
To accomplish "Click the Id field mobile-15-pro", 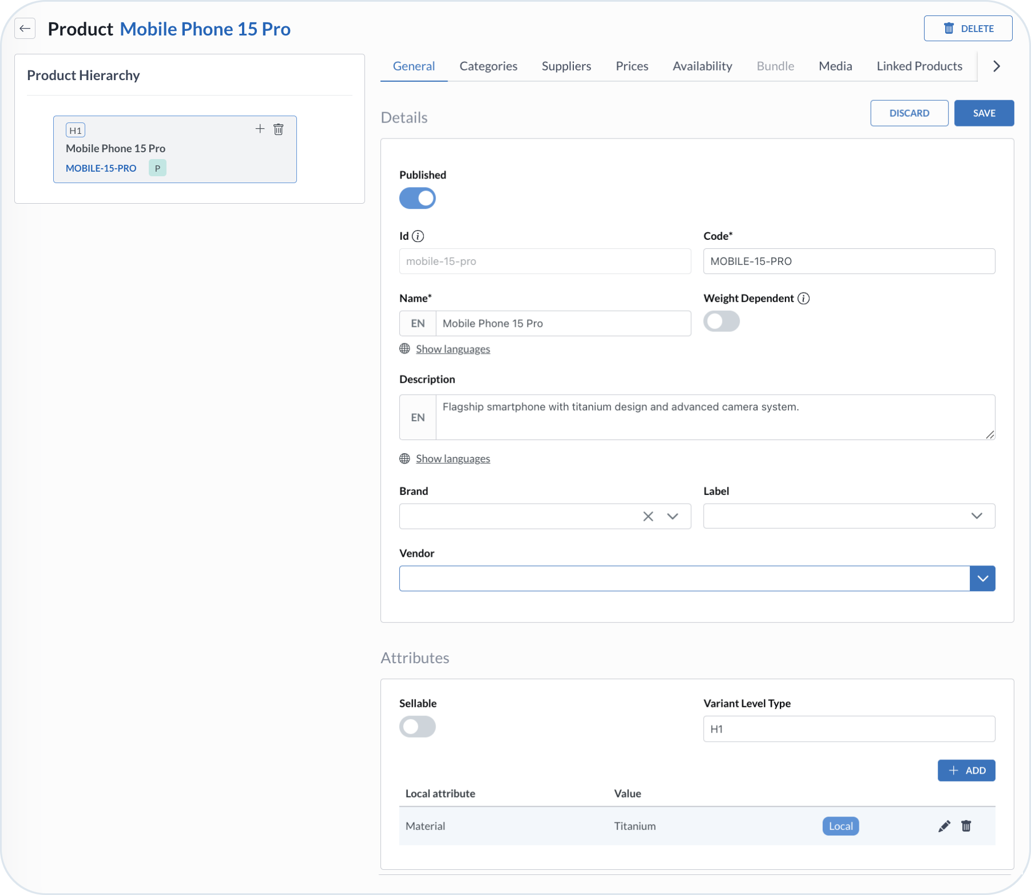I will point(545,262).
